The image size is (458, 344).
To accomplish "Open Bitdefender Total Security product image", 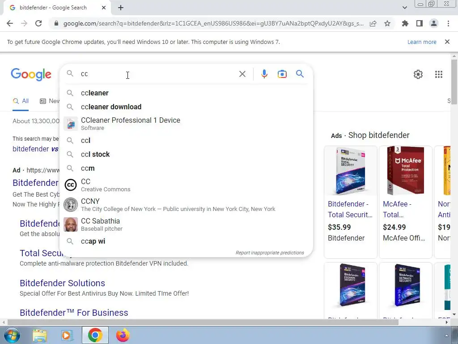I will pyautogui.click(x=351, y=171).
